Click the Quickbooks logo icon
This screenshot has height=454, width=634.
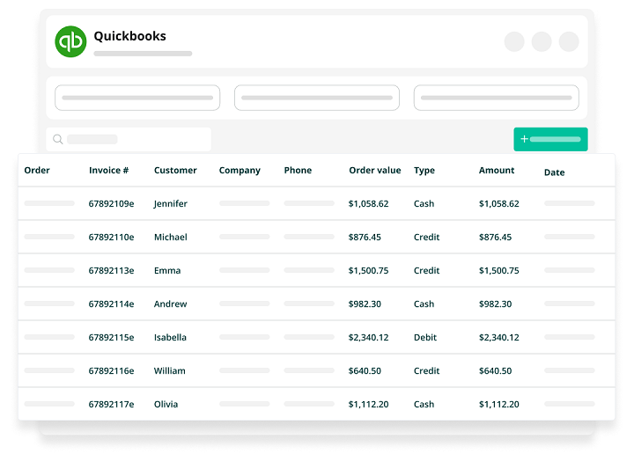(x=70, y=41)
